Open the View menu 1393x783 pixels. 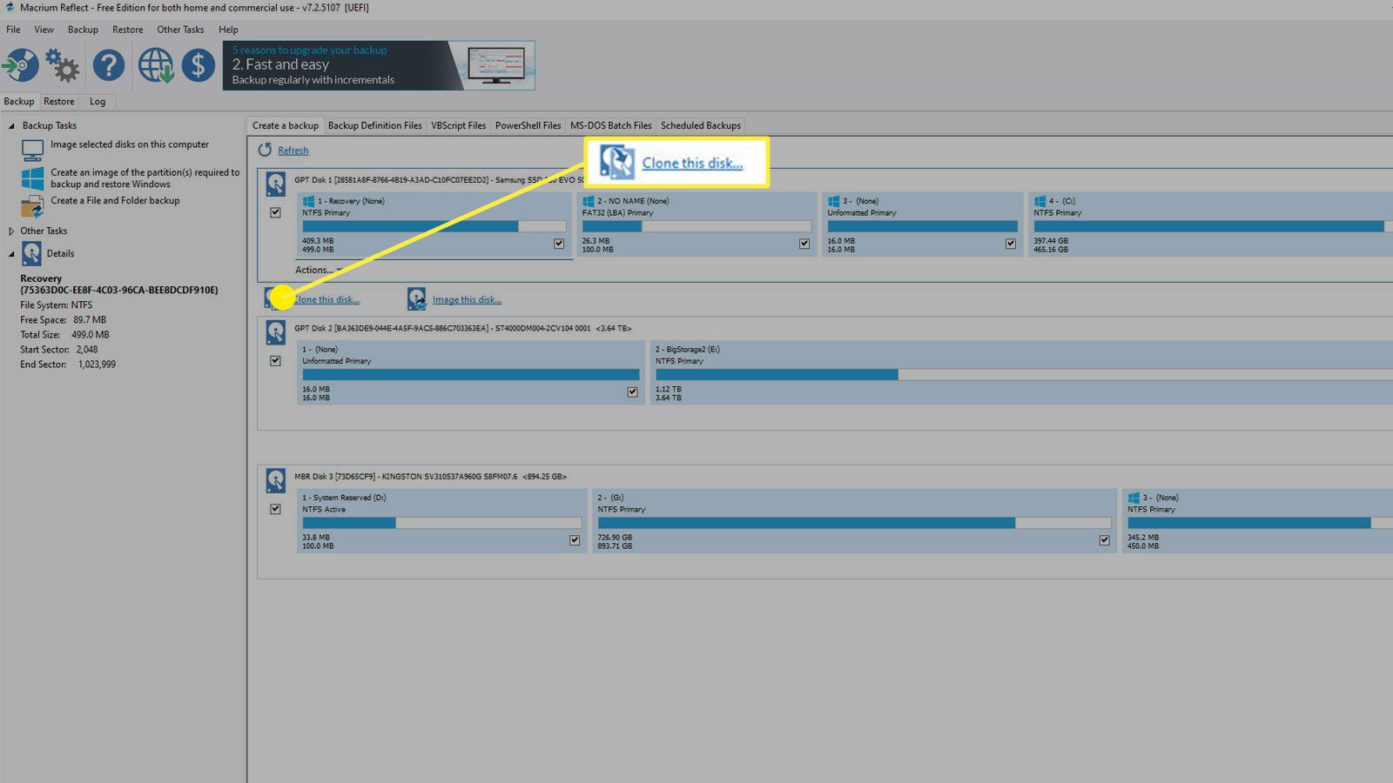coord(44,30)
